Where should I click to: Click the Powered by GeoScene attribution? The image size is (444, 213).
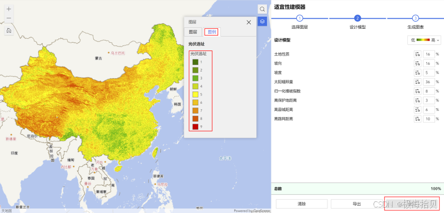251,211
